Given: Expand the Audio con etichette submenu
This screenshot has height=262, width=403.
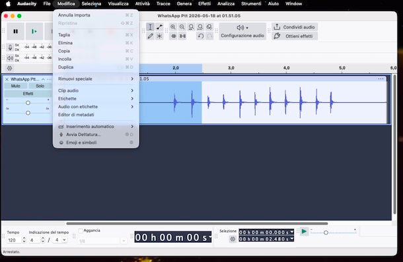Looking at the screenshot, I should click(x=96, y=107).
